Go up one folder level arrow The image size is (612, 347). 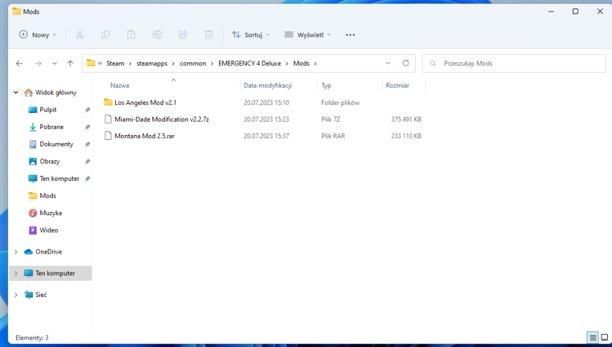pos(70,64)
